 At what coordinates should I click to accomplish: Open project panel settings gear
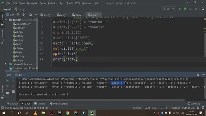[x=31, y=15]
